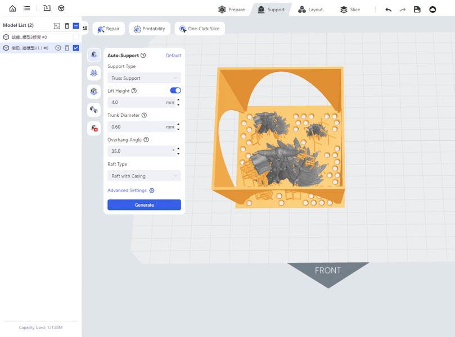The width and height of the screenshot is (455, 337).
Task: Check the box for 模型3修复 #0 model
Action: pos(76,37)
